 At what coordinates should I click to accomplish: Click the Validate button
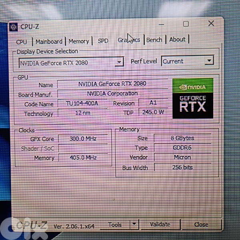tap(160, 224)
